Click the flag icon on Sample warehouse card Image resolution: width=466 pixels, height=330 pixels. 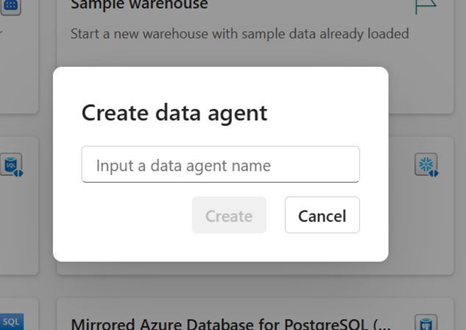pos(426,6)
